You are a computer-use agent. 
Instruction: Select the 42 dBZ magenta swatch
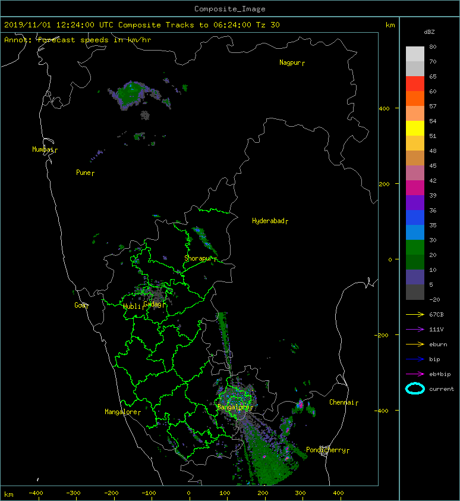tap(415, 187)
